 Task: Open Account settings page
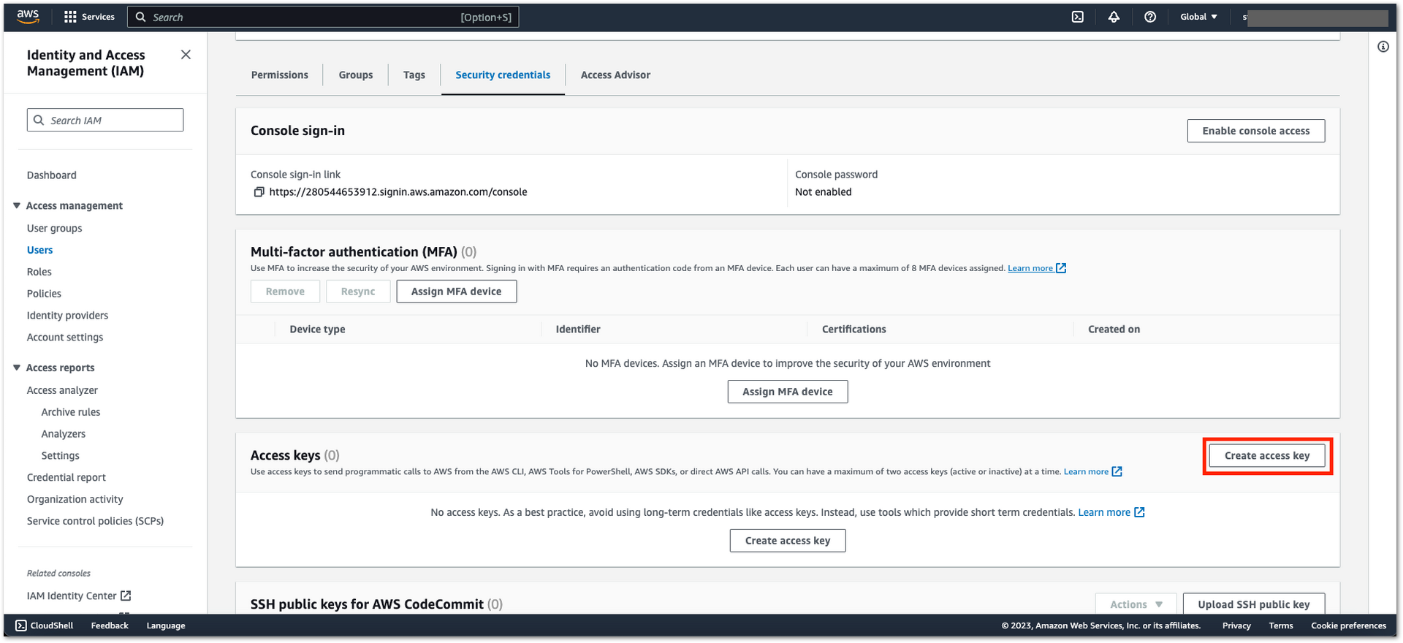click(x=65, y=338)
